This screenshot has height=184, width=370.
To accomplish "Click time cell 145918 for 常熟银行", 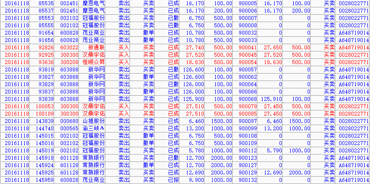I will [45, 158].
